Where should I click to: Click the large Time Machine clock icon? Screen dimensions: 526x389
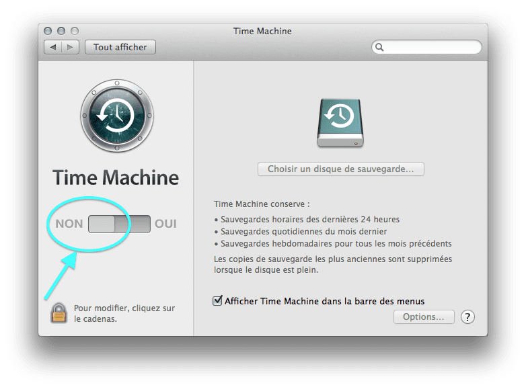tap(117, 116)
